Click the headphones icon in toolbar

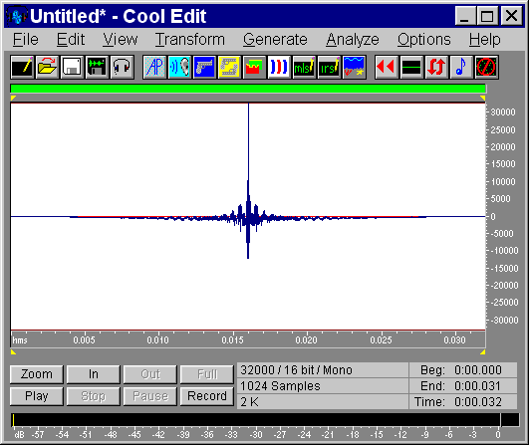coord(122,67)
